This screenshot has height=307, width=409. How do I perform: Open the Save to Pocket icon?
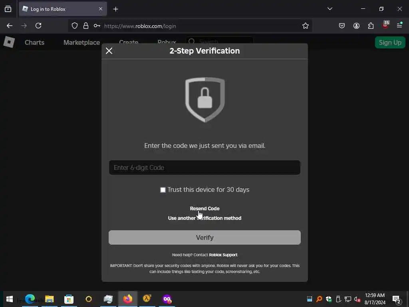click(x=342, y=26)
